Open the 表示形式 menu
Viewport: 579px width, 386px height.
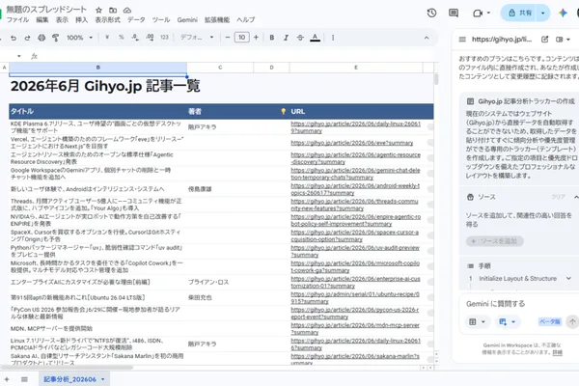pyautogui.click(x=107, y=20)
